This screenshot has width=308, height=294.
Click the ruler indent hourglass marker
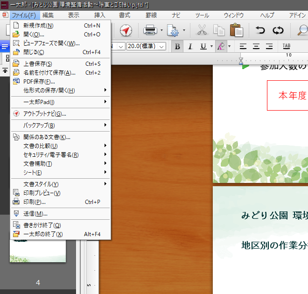241,61
